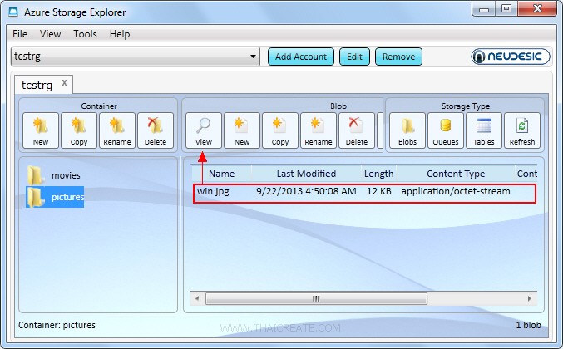Screen dimensions: 563x349
Task: Click the Remove account button
Action: 398,57
